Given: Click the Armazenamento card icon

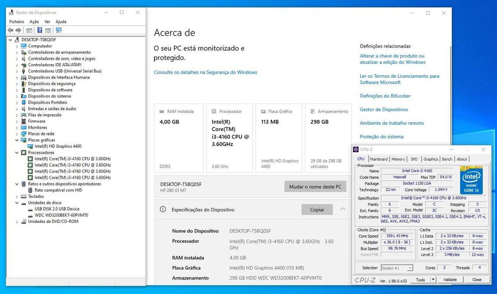Looking at the screenshot, I should (313, 111).
